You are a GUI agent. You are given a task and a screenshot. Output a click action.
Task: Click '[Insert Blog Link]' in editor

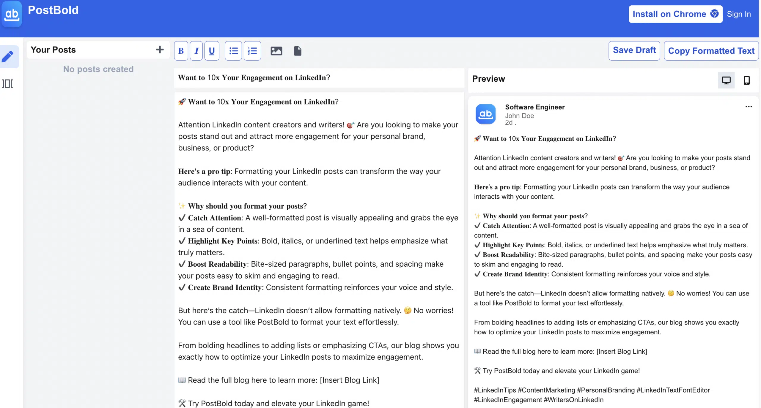[x=349, y=380]
